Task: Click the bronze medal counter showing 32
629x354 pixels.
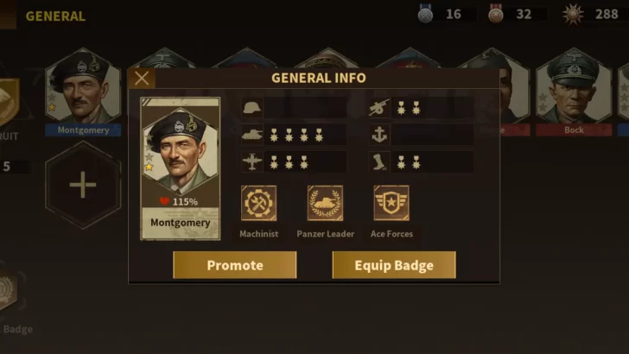Action: tap(518, 15)
